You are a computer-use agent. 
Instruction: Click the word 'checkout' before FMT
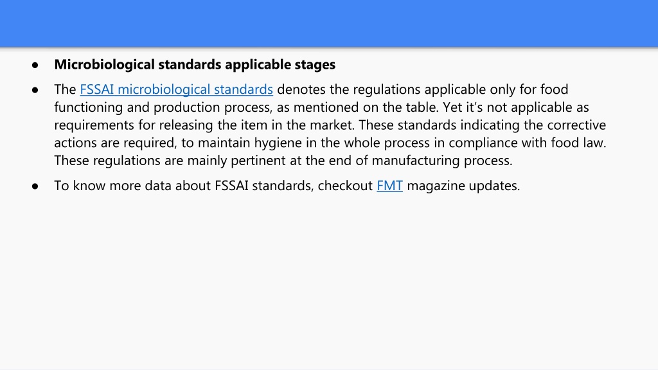tap(345, 186)
